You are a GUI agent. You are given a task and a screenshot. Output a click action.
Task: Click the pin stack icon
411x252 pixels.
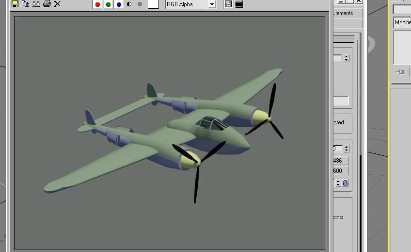pyautogui.click(x=400, y=72)
